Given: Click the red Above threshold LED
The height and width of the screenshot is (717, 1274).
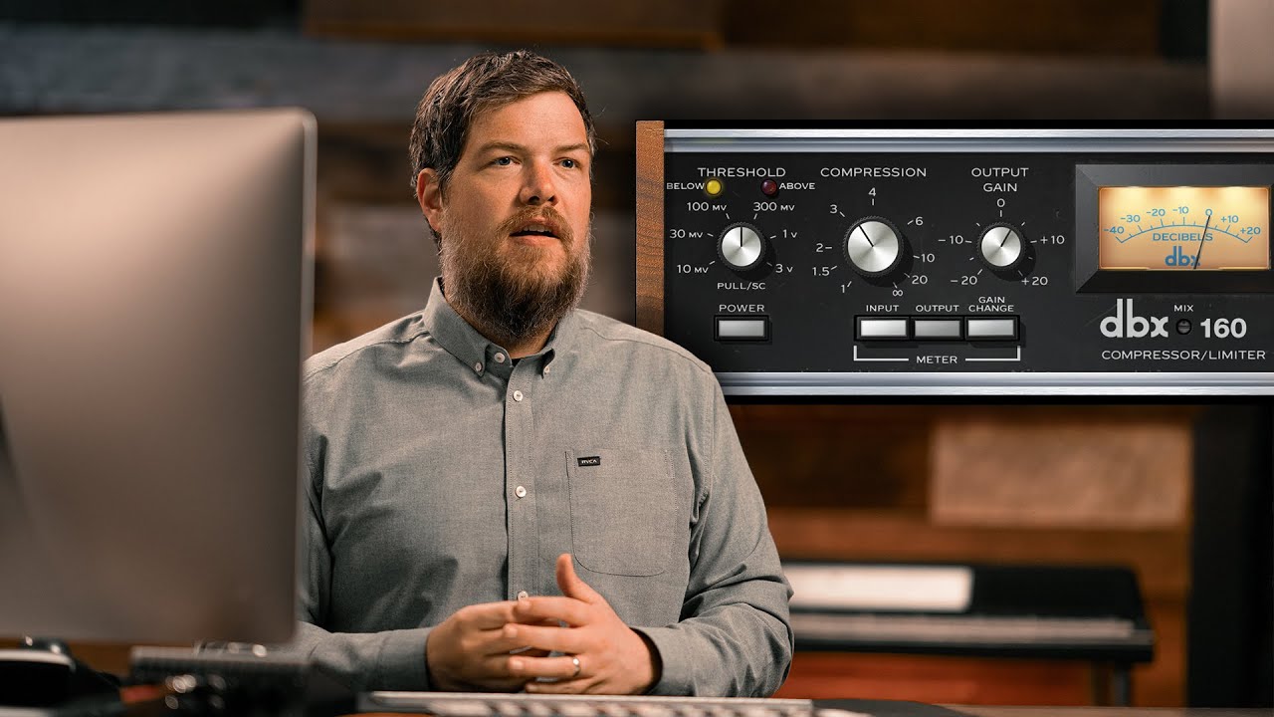Looking at the screenshot, I should coord(768,186).
